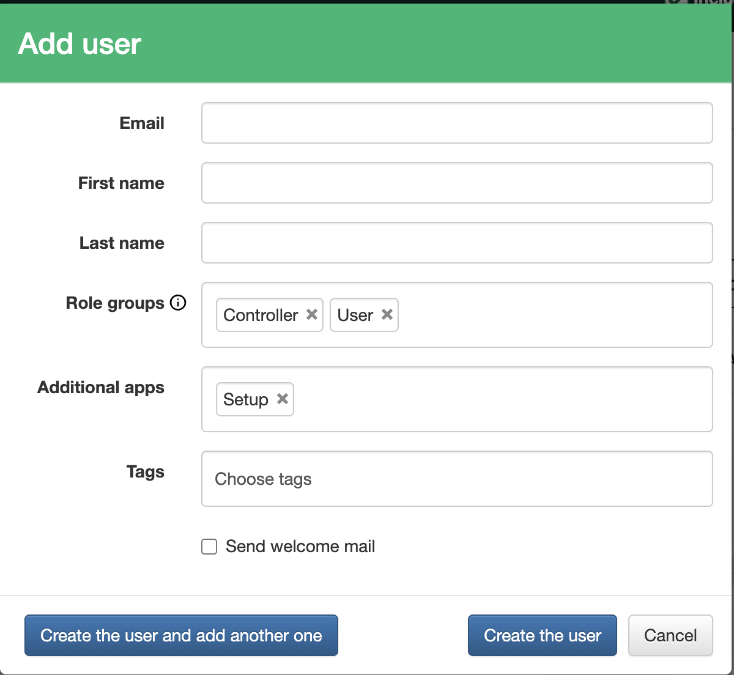The image size is (734, 675).
Task: Focus the Last name input field
Action: pos(457,243)
